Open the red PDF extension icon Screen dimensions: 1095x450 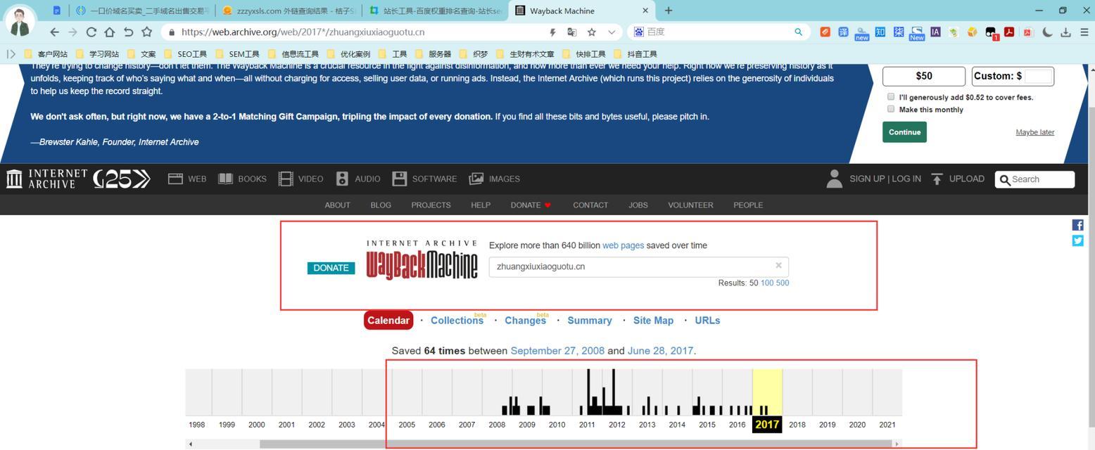[x=1008, y=32]
